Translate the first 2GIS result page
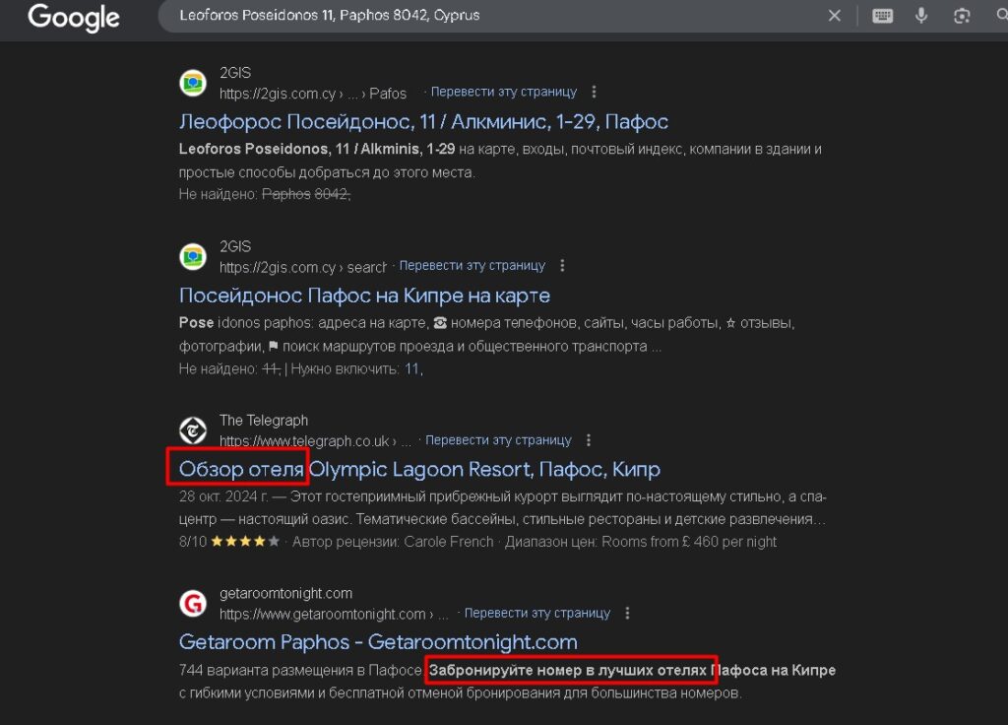The height and width of the screenshot is (725, 1008). pos(503,93)
